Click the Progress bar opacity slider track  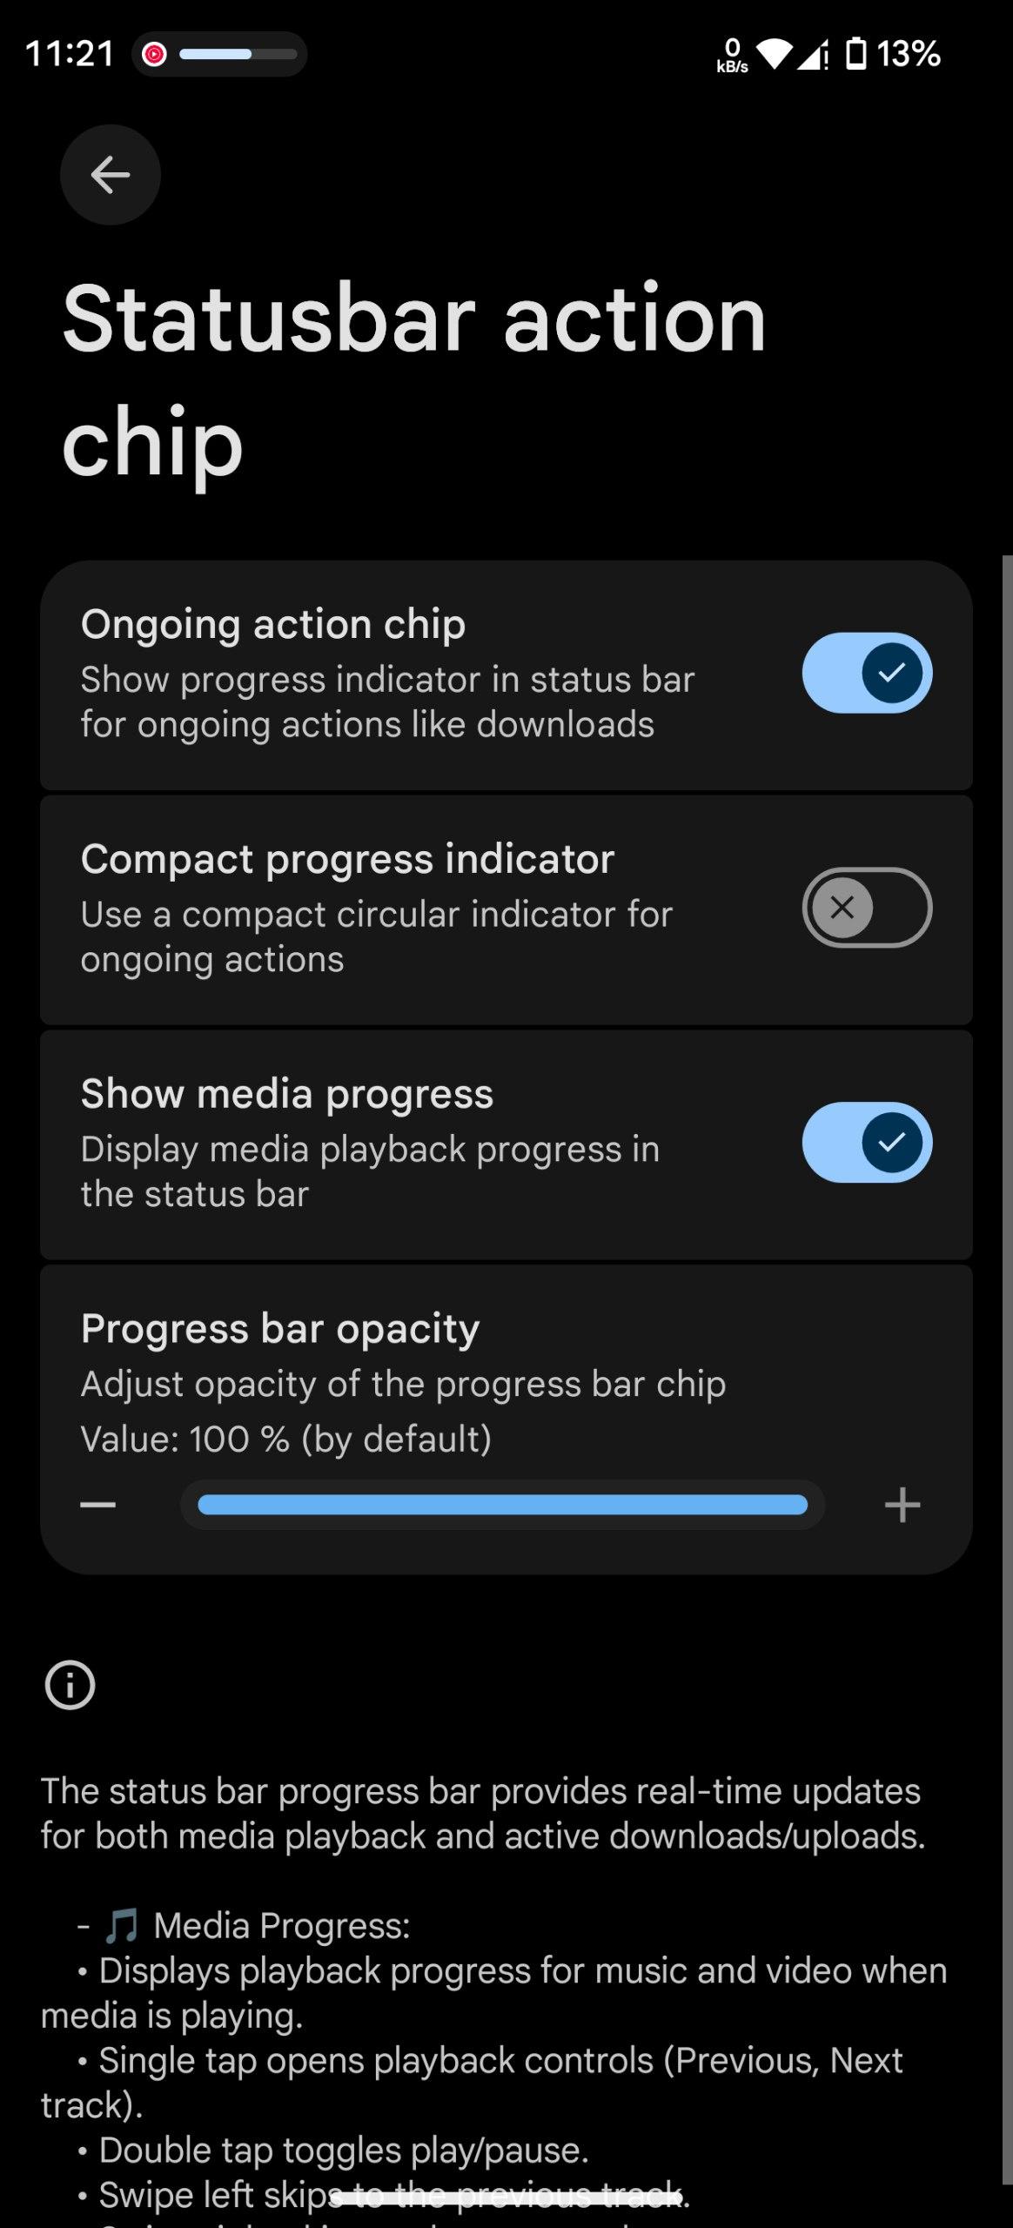[x=502, y=1505]
